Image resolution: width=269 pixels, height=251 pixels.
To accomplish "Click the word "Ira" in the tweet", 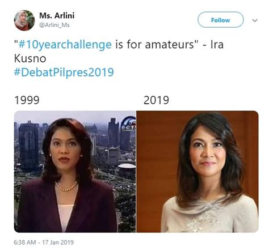I will coord(217,45).
